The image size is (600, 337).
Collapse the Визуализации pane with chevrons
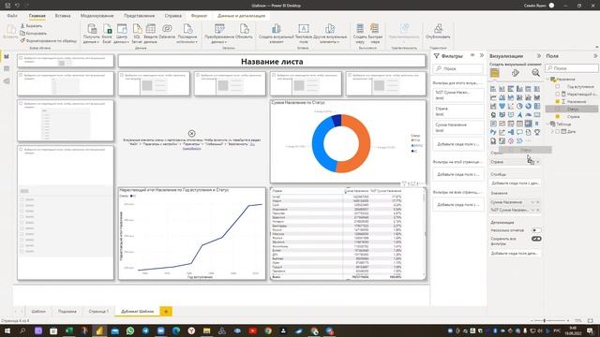[539, 56]
